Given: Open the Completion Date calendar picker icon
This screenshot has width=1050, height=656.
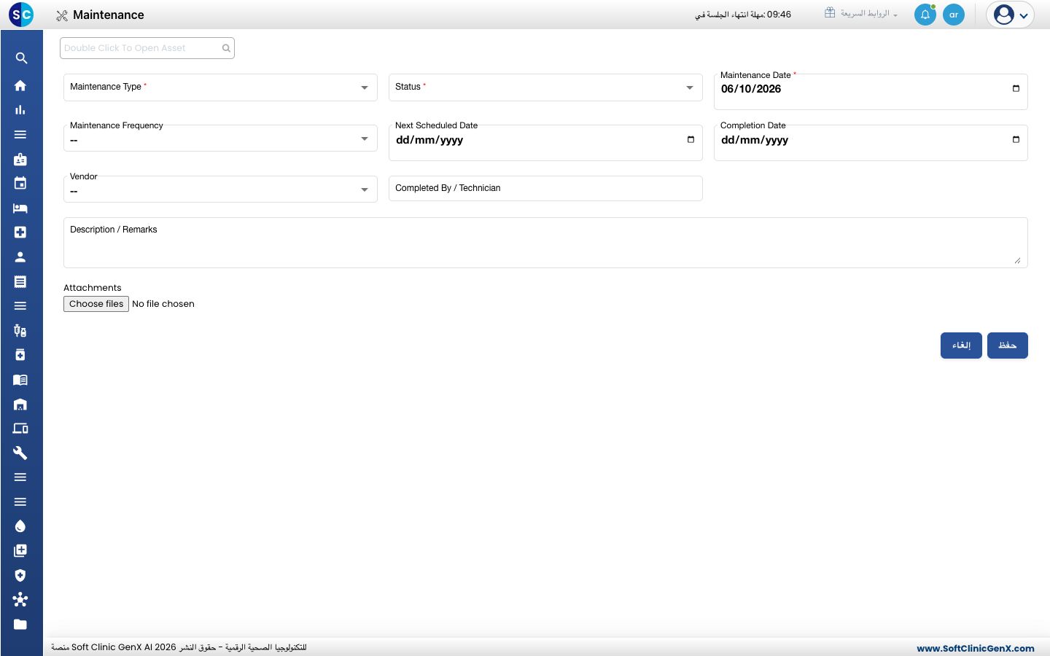Looking at the screenshot, I should 1016,140.
